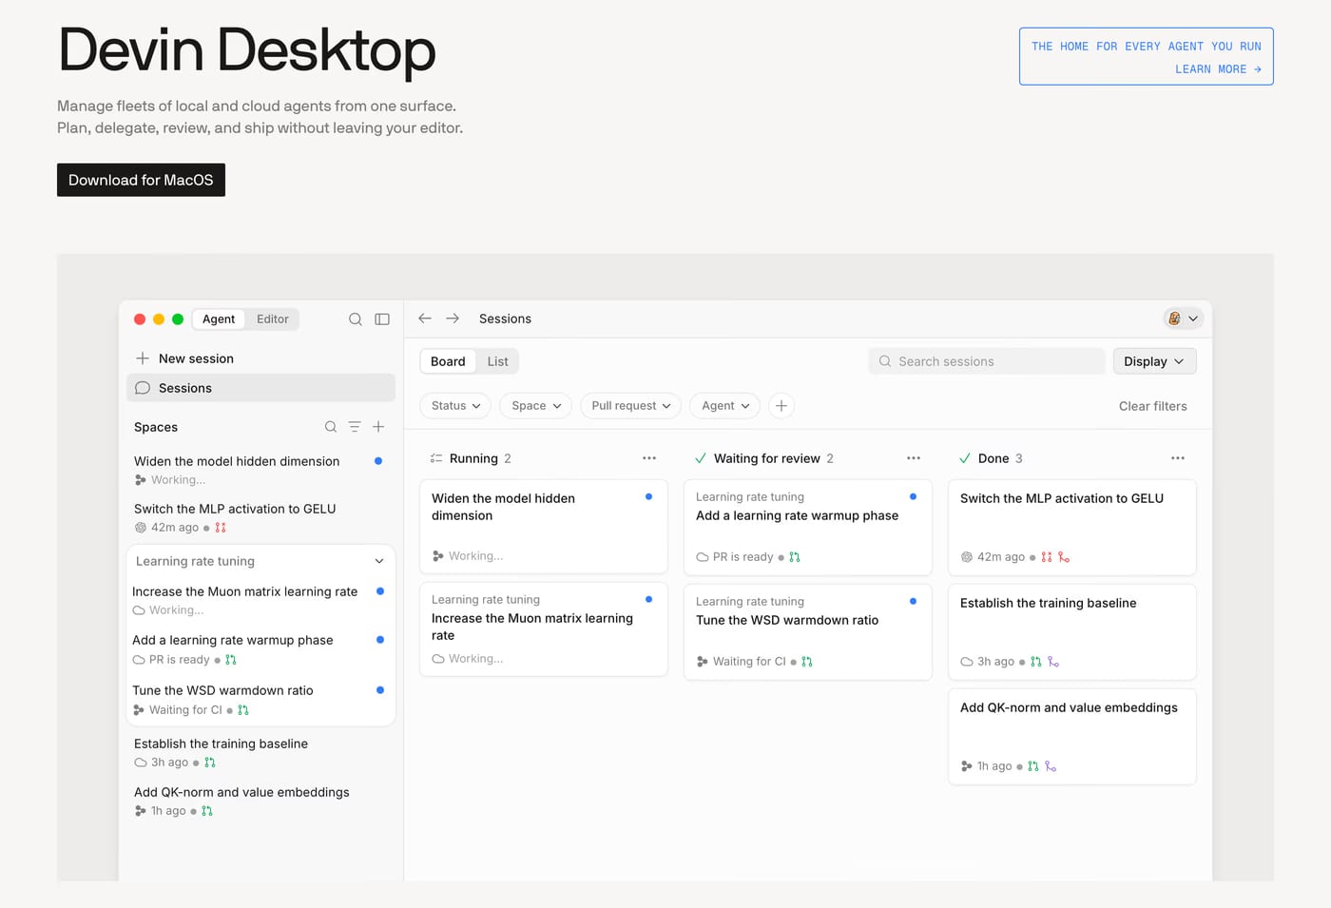Screen dimensions: 1331x908
Task: Select sidebar session Add a learning rate warmup phase
Action: (x=260, y=649)
